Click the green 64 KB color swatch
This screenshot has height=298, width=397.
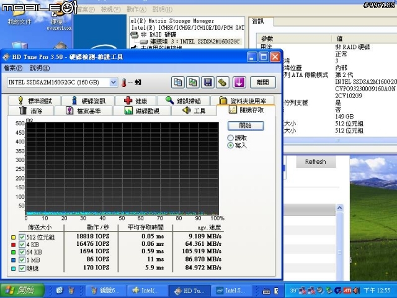[14, 253]
